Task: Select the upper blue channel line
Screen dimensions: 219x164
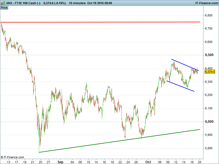Action: [186, 65]
